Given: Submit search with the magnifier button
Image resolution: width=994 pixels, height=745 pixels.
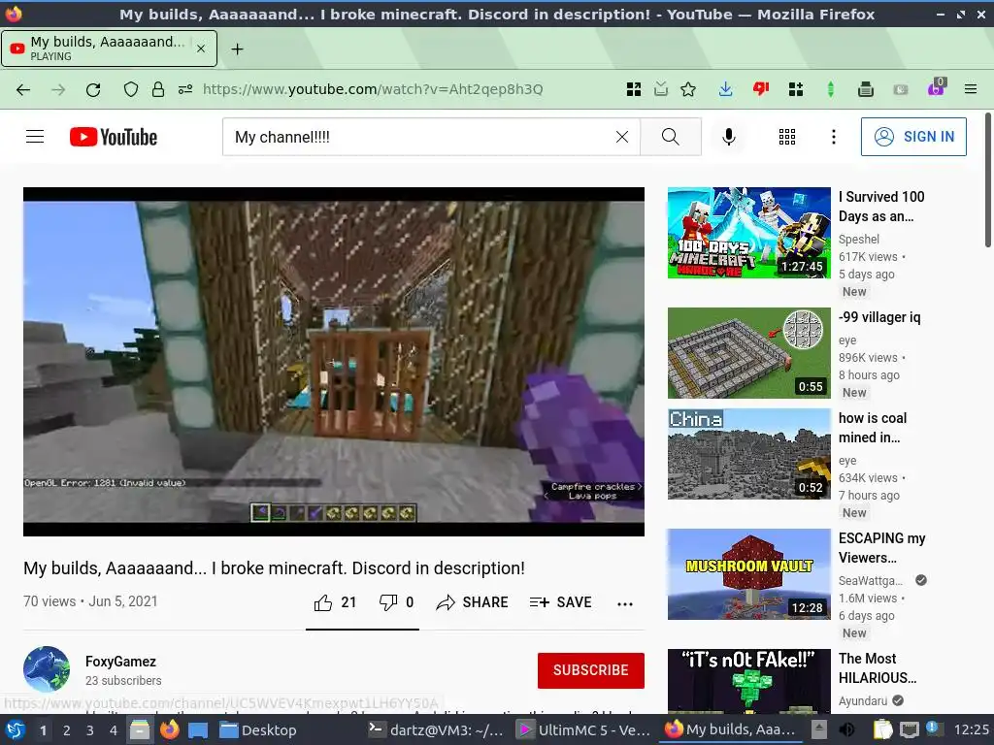Looking at the screenshot, I should pos(671,137).
